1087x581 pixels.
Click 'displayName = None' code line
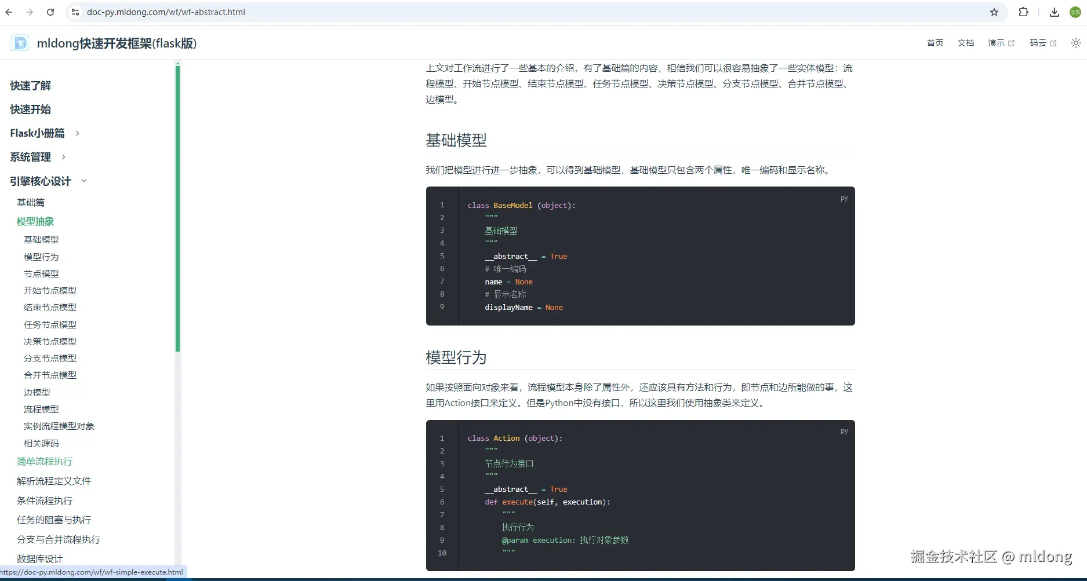(x=523, y=307)
